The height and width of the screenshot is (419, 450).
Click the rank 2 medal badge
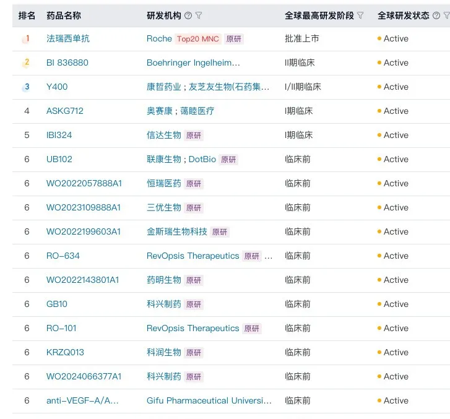[x=26, y=63]
